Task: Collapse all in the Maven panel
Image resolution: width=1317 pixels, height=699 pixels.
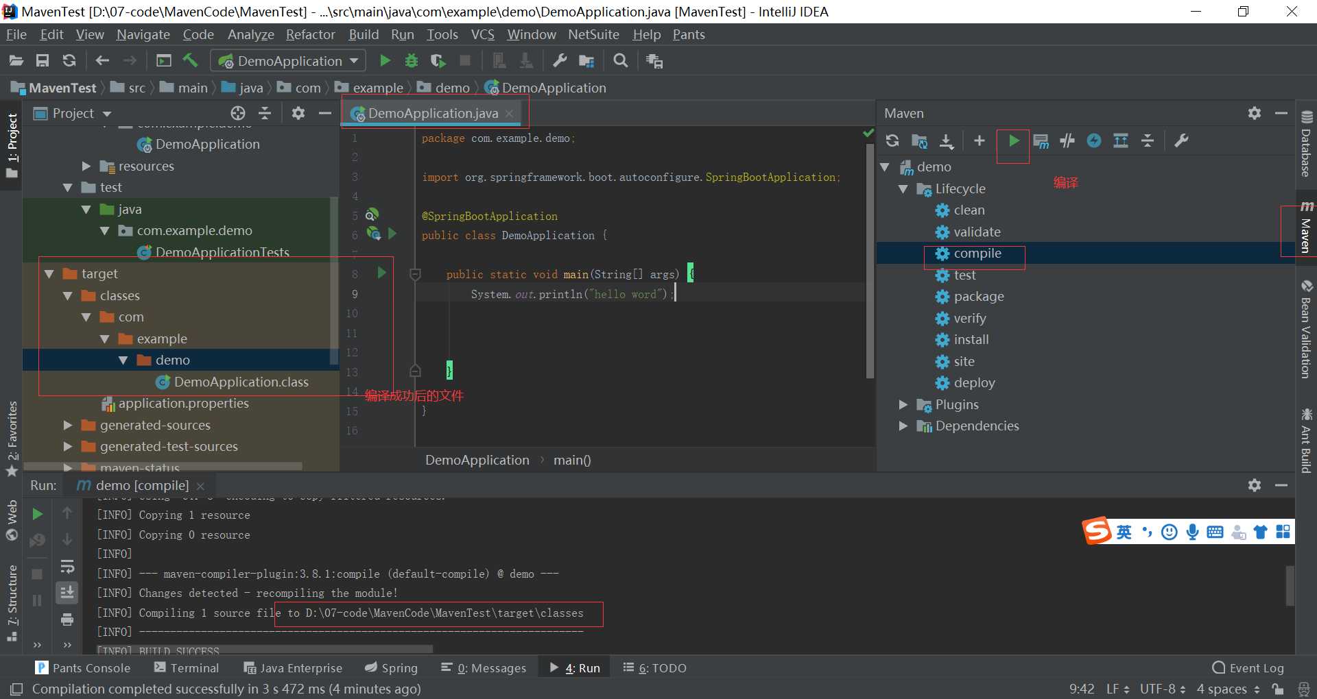Action: 1148,140
